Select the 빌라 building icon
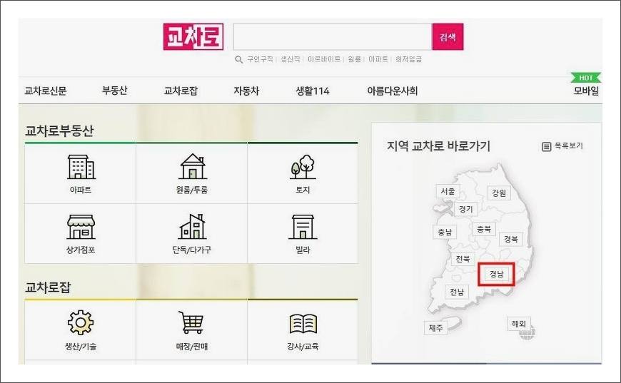621x383 pixels. click(303, 227)
